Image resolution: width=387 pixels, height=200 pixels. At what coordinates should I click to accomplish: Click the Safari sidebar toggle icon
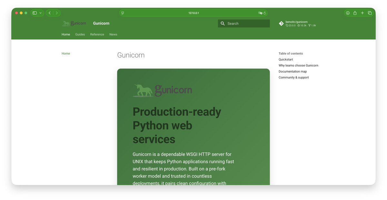coord(35,13)
